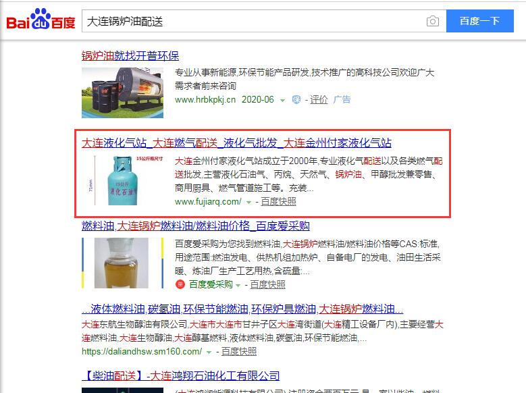
Task: Open the 锅炉油就找开普环保 result title
Action: [x=130, y=56]
